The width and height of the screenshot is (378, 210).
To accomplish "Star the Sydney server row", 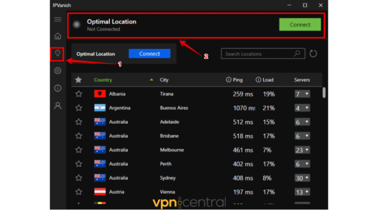I will point(79,178).
